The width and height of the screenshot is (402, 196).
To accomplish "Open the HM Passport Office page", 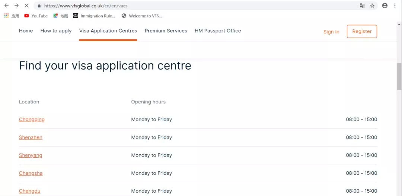I will tap(218, 31).
